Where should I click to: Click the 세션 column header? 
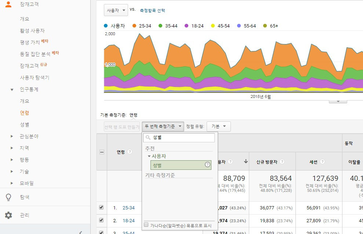pyautogui.click(x=313, y=162)
